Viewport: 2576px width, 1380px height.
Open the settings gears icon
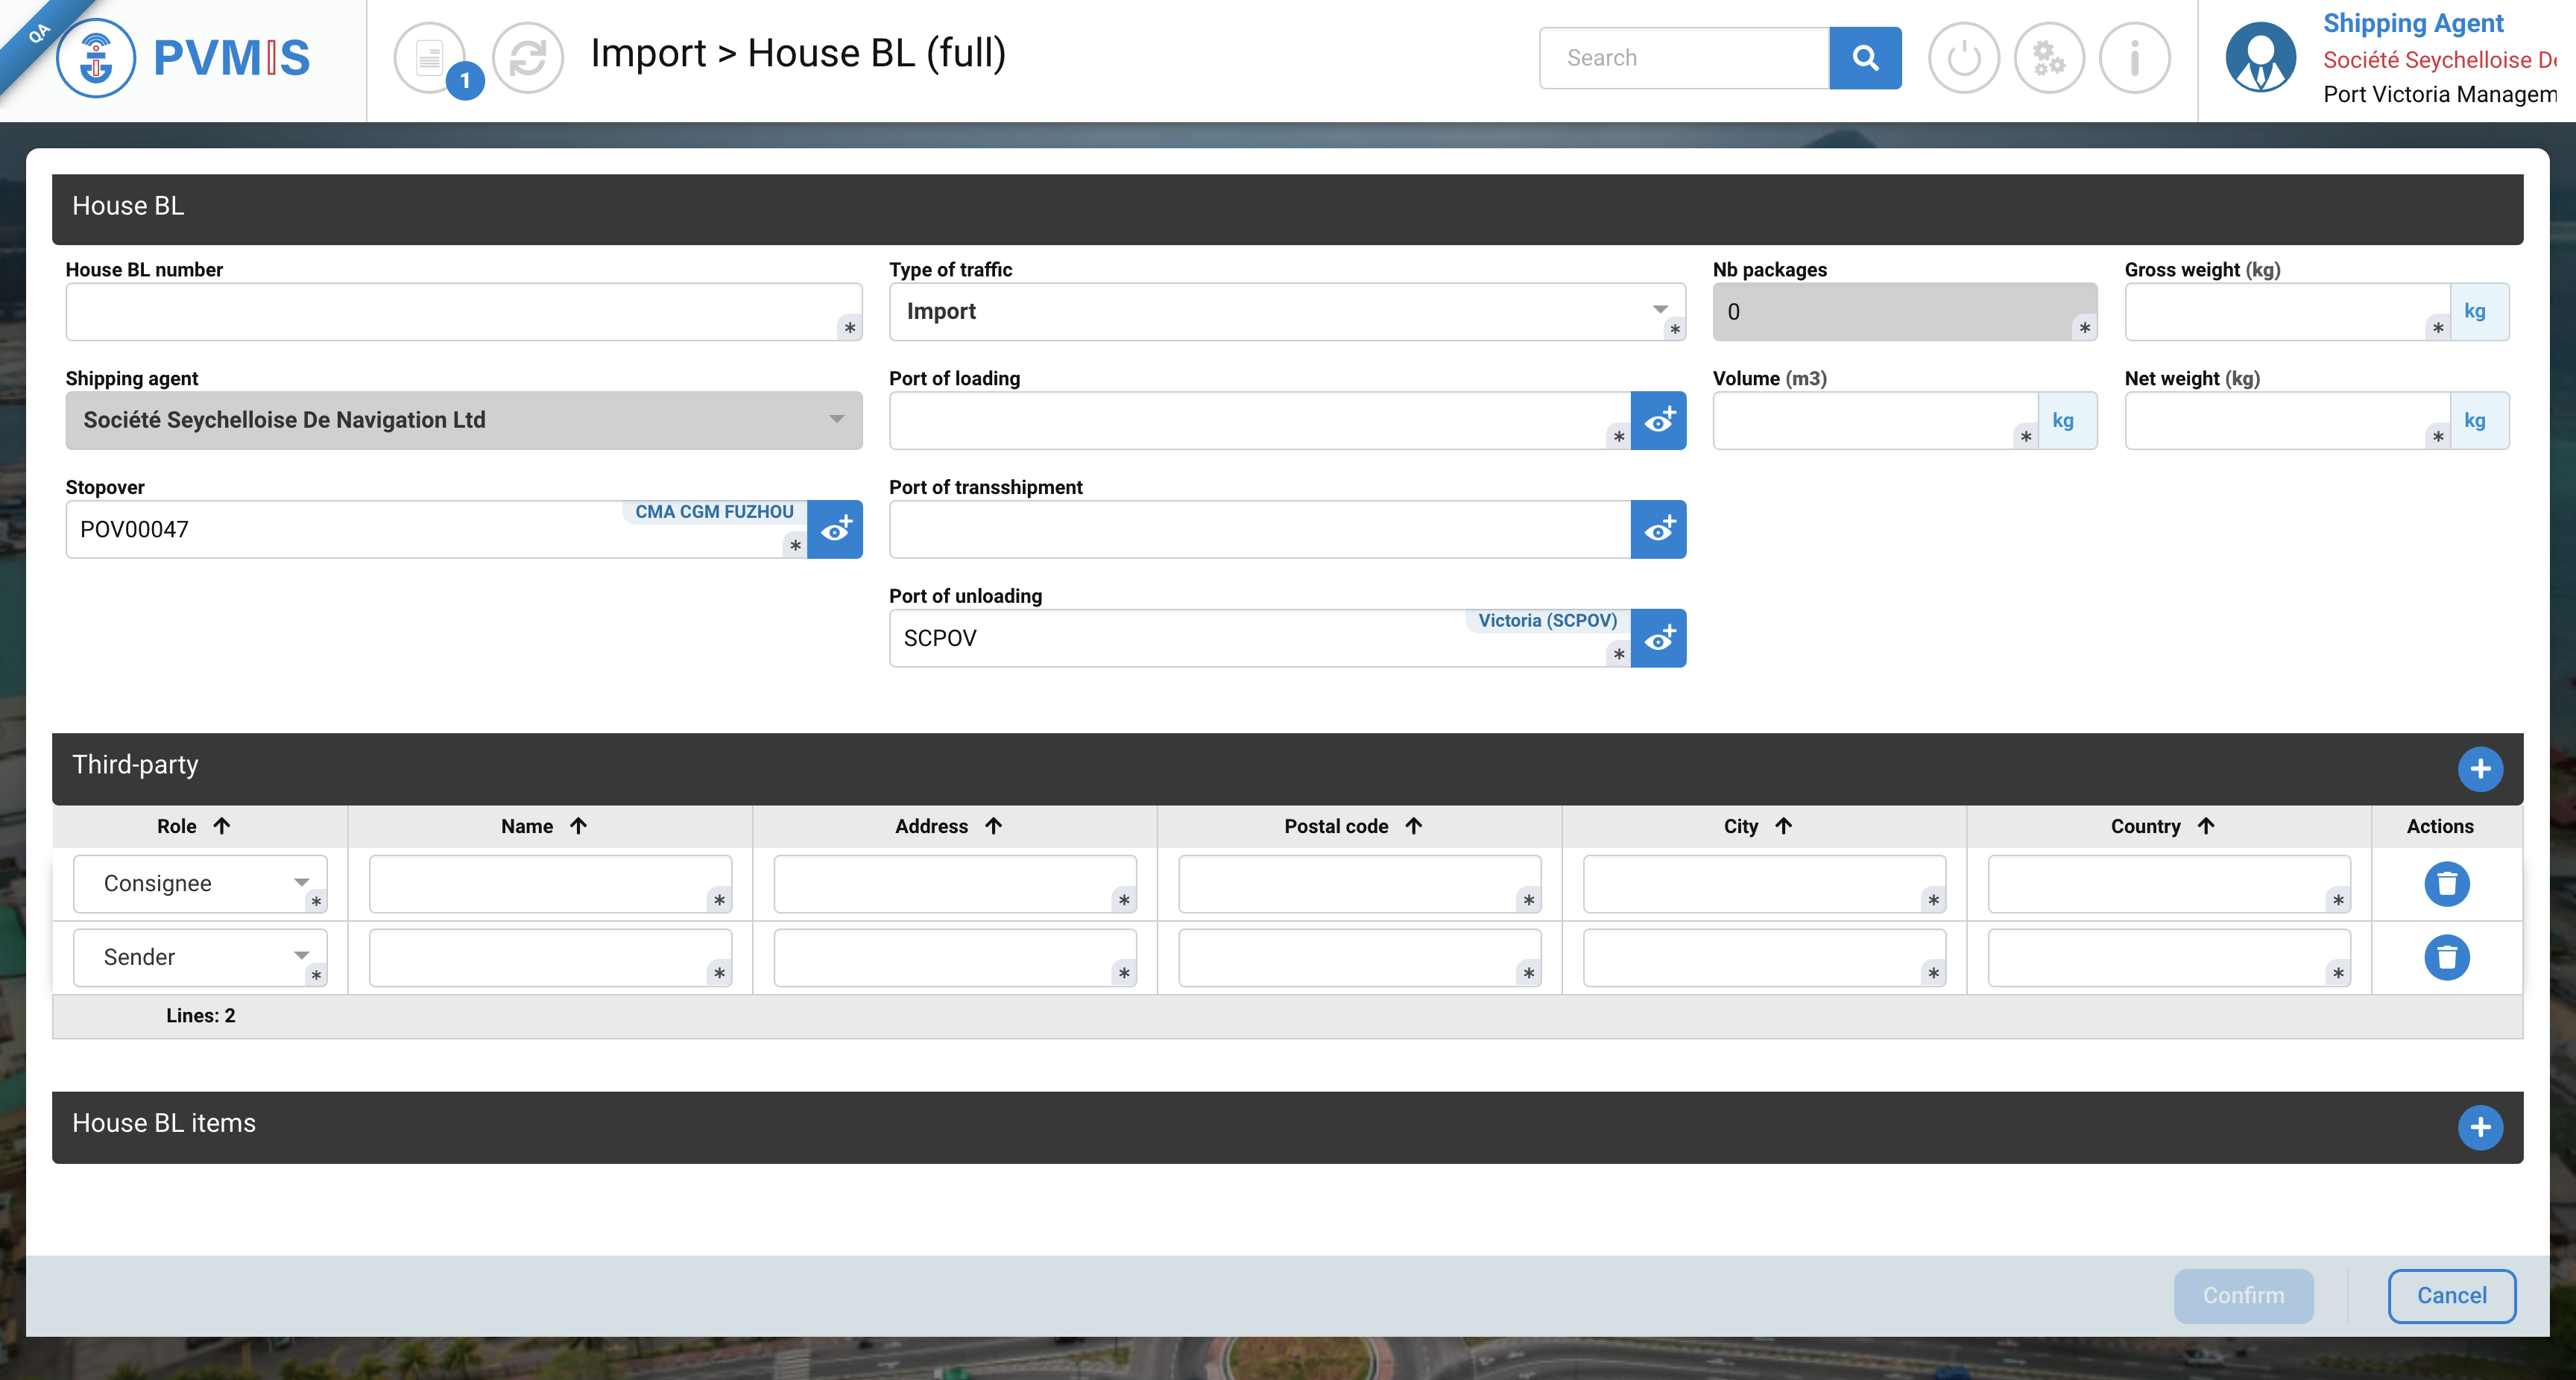coord(2048,58)
